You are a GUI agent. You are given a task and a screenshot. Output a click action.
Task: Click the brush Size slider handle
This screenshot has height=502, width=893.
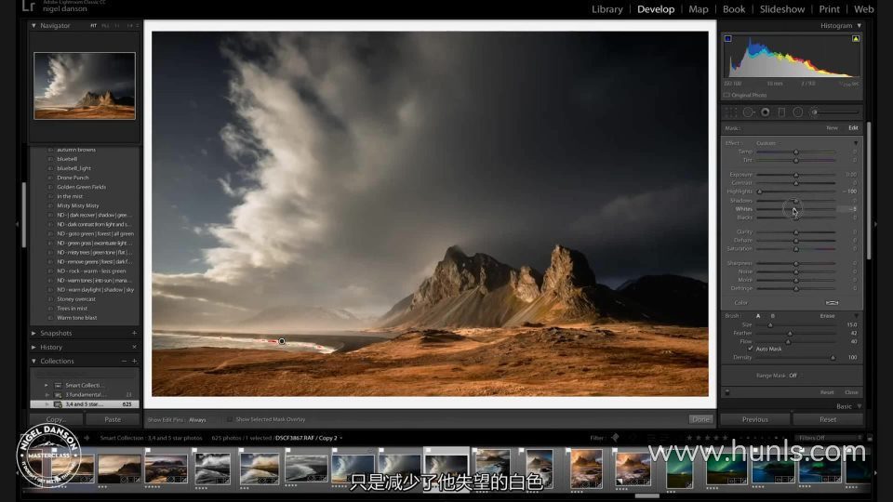770,325
